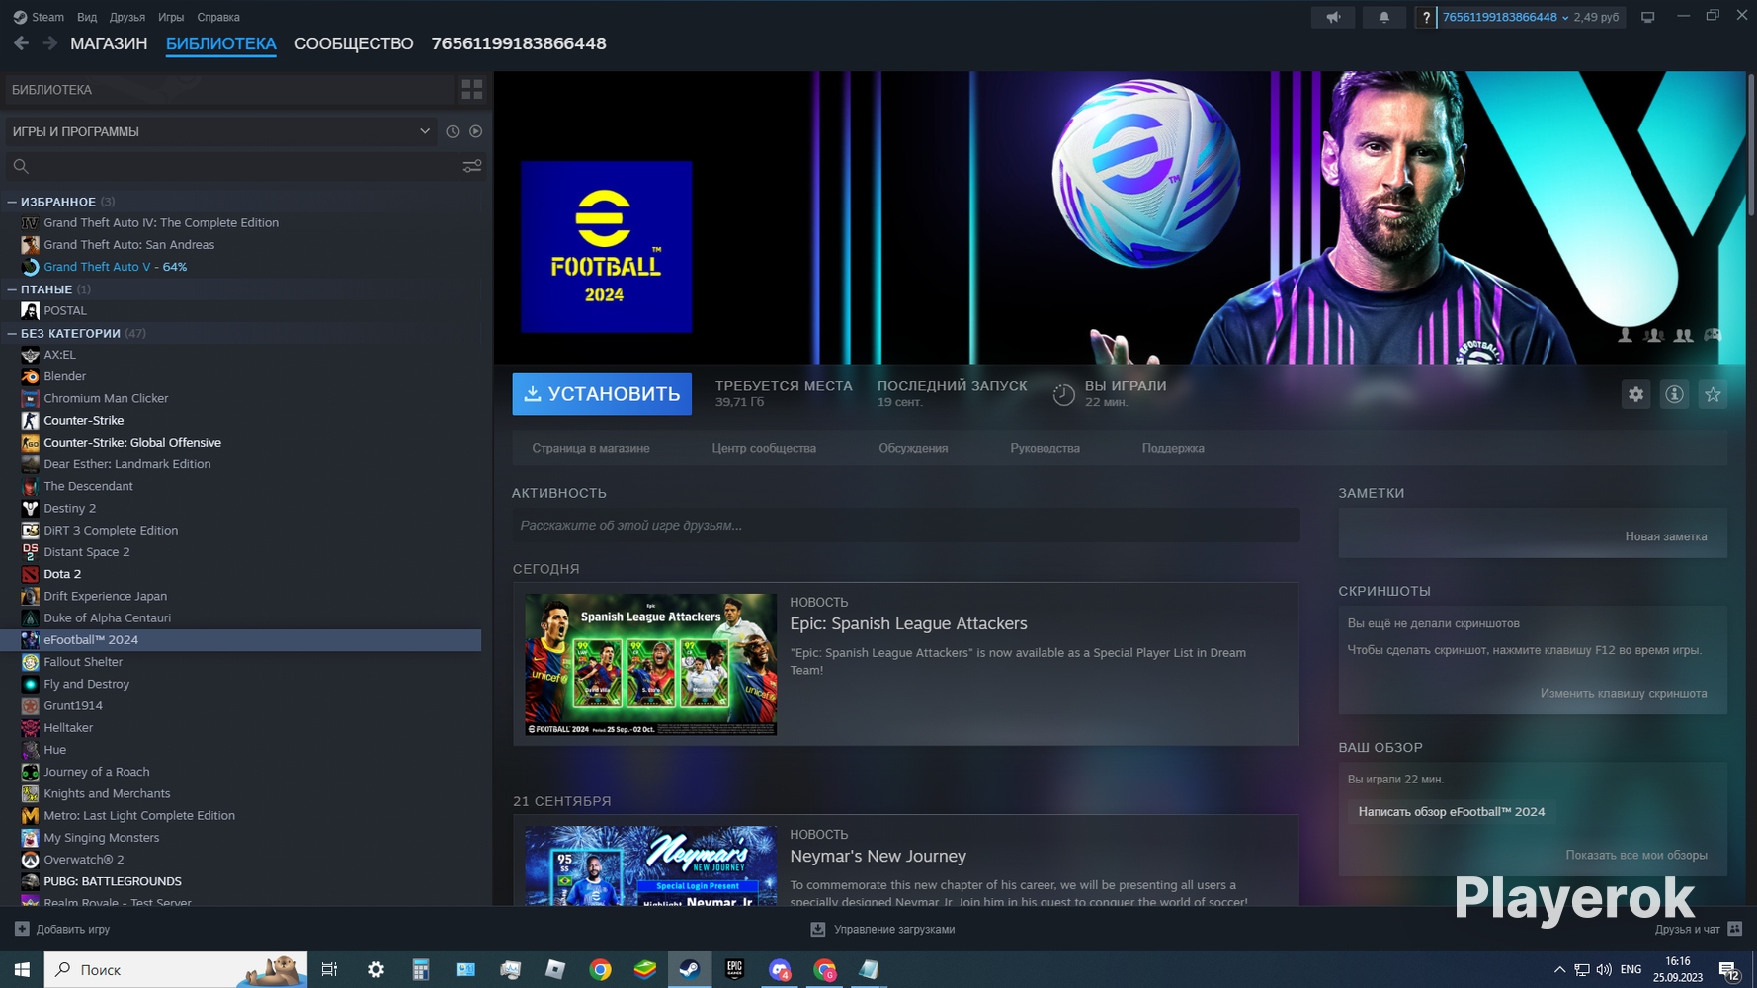Select Counter-Strike: Global Offensive in the list
The height and width of the screenshot is (988, 1757).
tap(132, 443)
